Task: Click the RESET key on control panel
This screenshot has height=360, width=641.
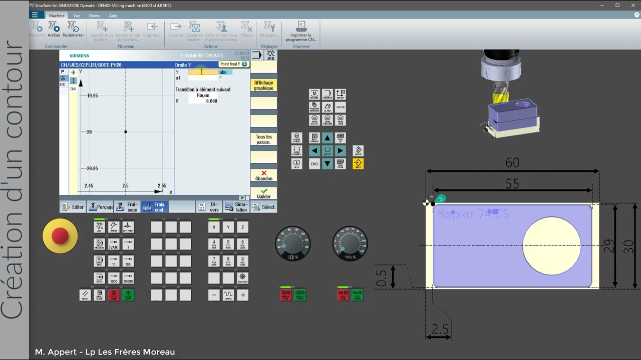Action: pyautogui.click(x=85, y=295)
